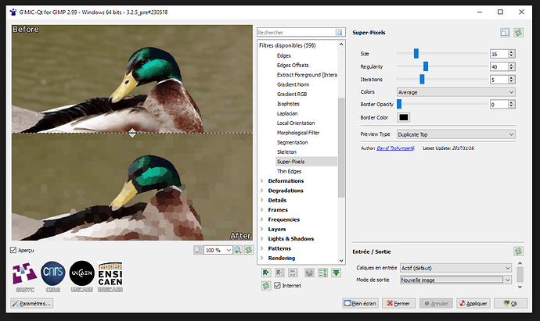Open the David Tschumperlé author link
Viewport: 540px width, 321px height.
click(x=397, y=147)
